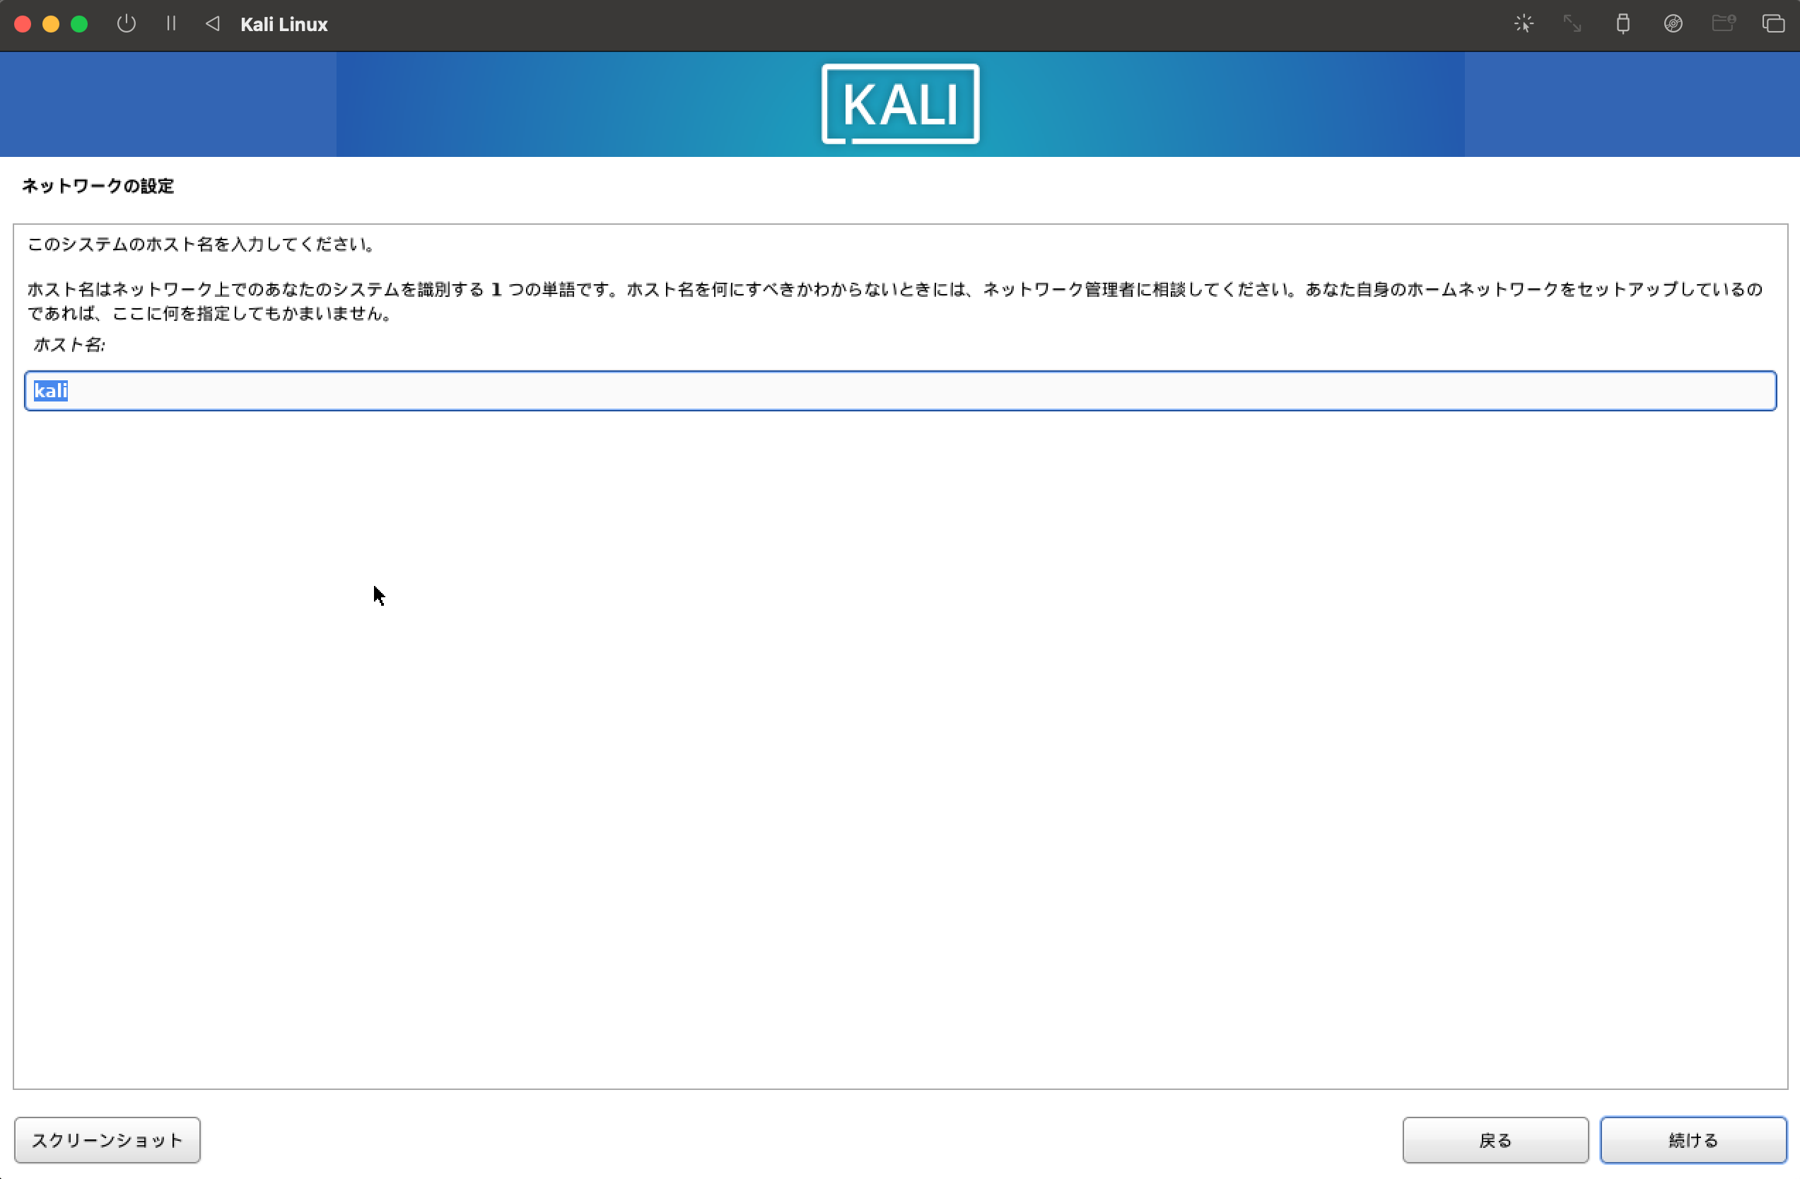The image size is (1800, 1179).
Task: Minimize the window with the yellow button
Action: pos(51,23)
